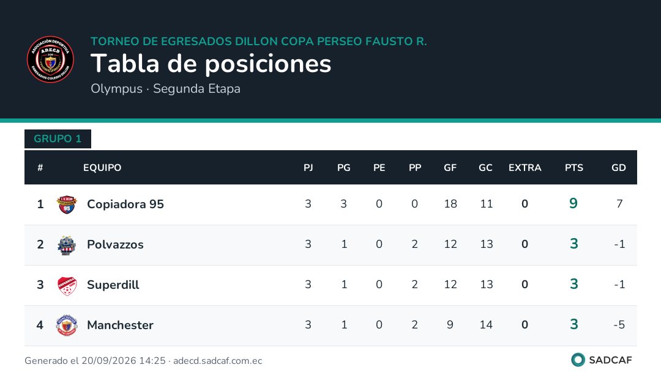
Task: Click the GD column header
Action: tap(618, 168)
